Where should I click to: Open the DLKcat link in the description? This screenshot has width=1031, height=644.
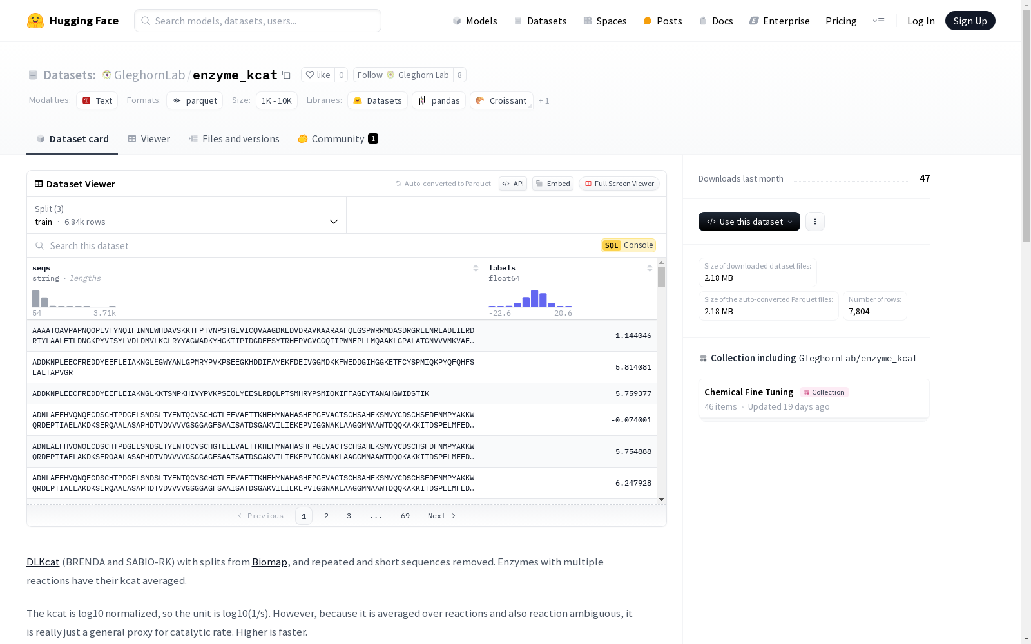coord(43,562)
